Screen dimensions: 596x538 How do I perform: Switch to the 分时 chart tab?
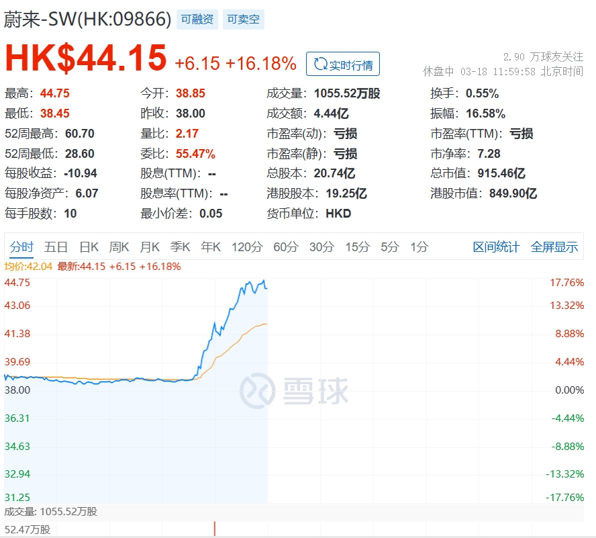click(x=21, y=247)
